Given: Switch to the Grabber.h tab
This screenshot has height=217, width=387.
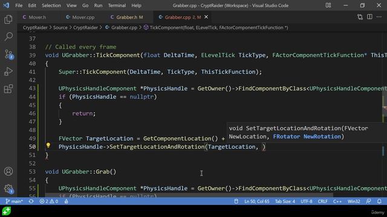Looking at the screenshot, I should tap(127, 17).
